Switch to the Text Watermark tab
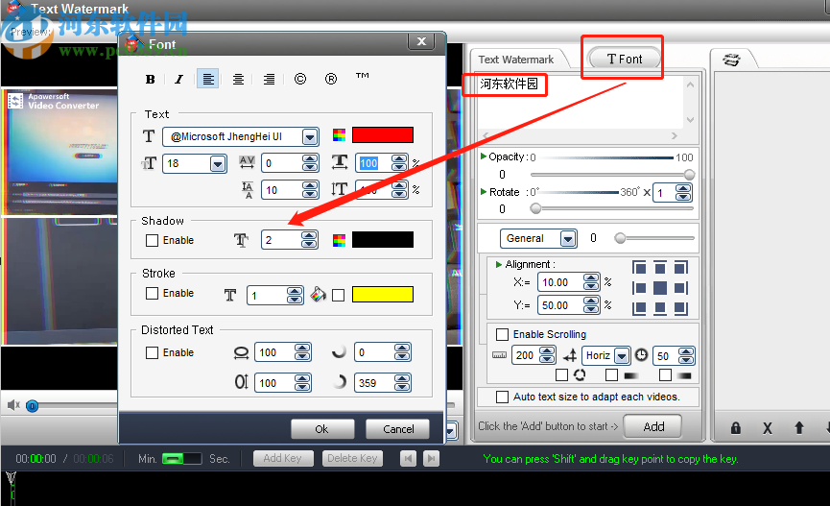 (516, 60)
